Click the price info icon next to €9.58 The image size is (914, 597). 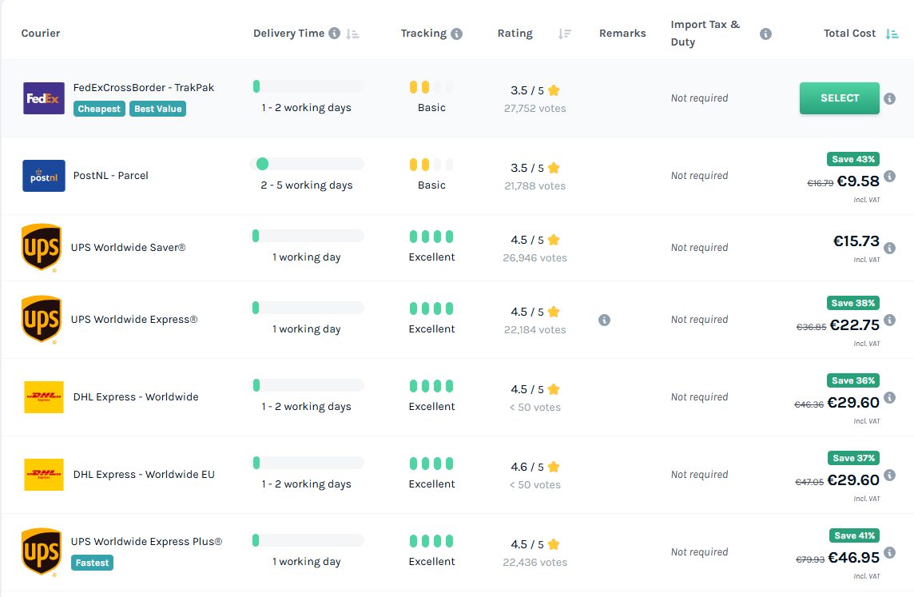pos(889,176)
